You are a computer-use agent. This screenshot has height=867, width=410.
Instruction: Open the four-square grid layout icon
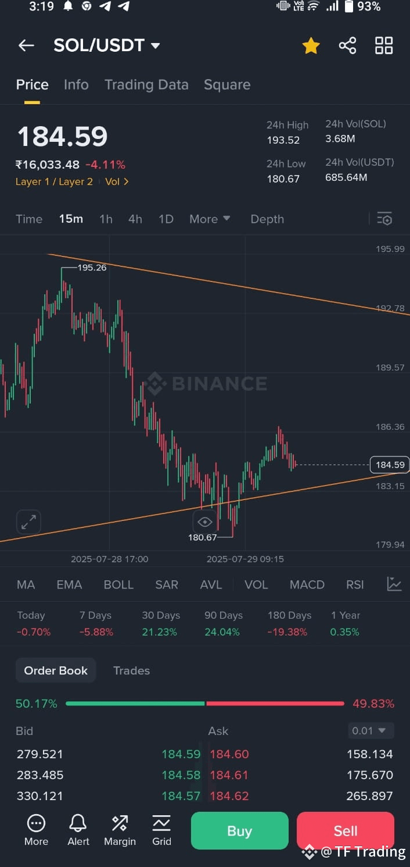(x=384, y=45)
